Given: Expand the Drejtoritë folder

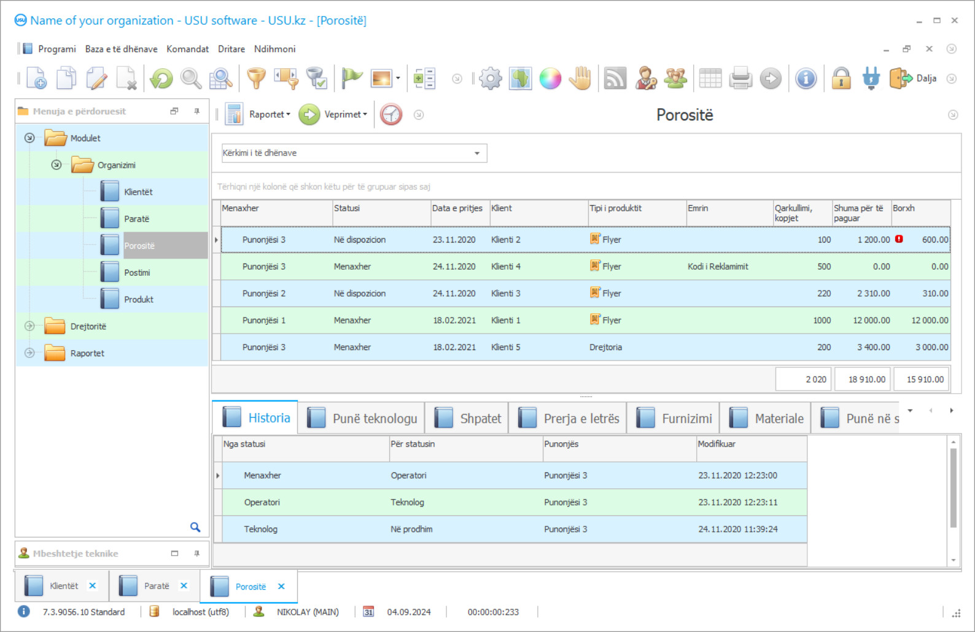Looking at the screenshot, I should [x=29, y=326].
